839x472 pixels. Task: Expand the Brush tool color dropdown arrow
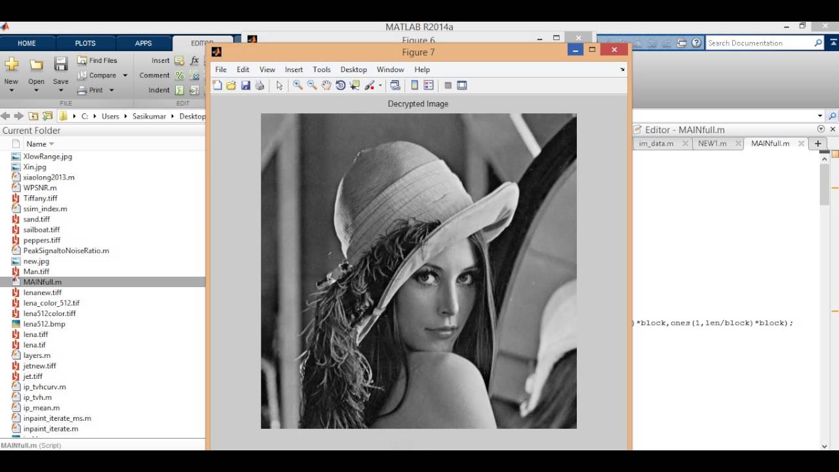click(x=380, y=86)
